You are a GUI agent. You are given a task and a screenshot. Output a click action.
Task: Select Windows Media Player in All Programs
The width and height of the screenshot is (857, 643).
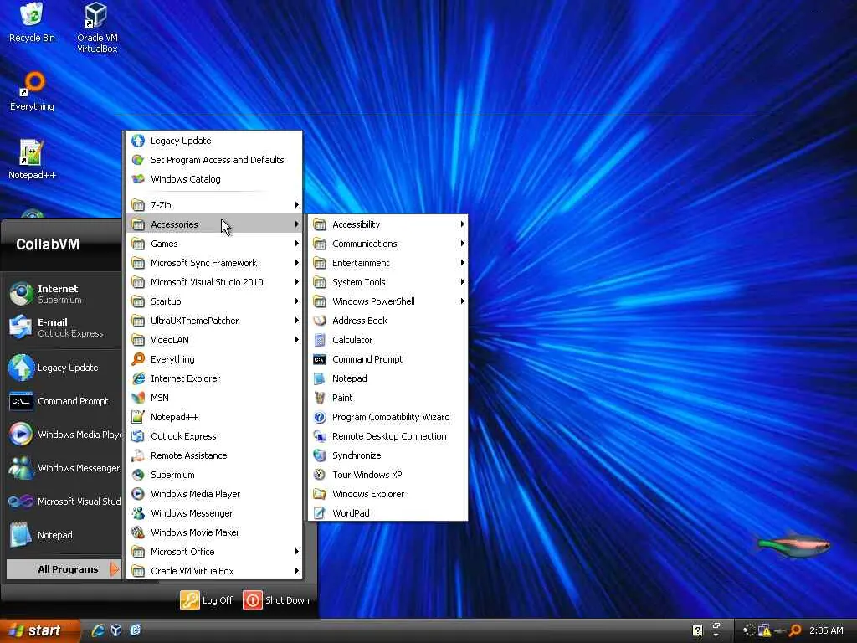(214, 494)
